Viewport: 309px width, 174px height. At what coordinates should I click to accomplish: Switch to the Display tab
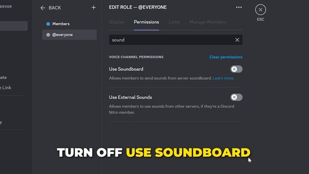[117, 22]
